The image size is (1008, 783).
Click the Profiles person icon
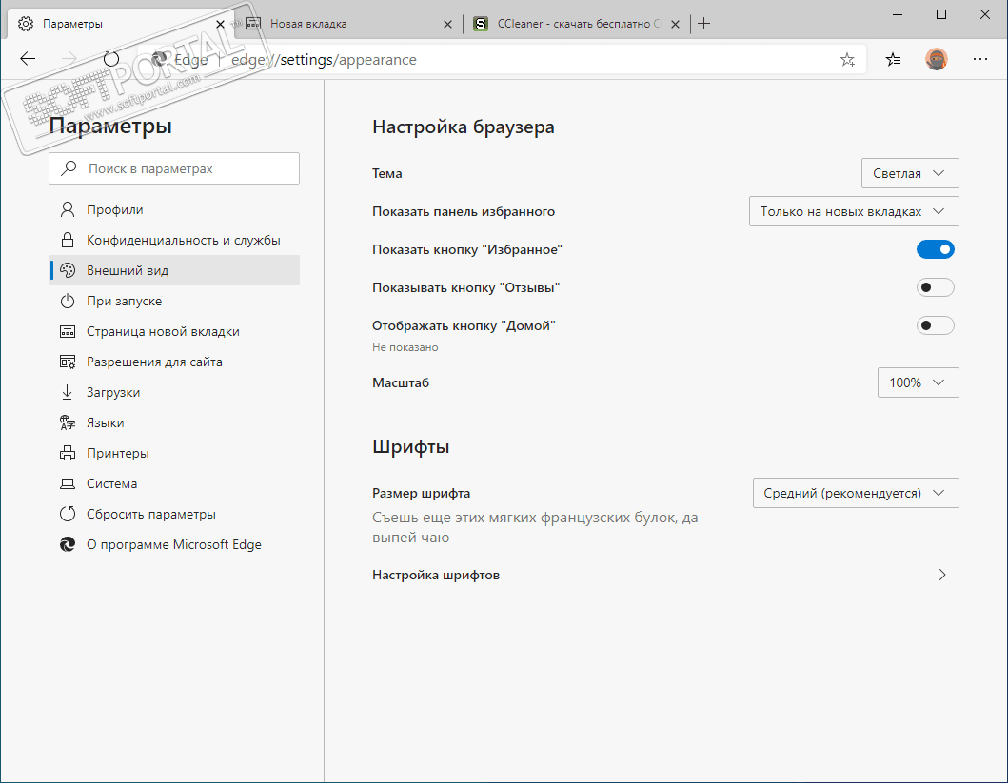pyautogui.click(x=67, y=209)
